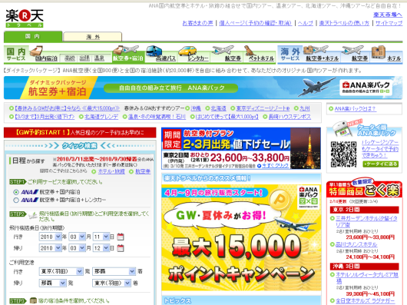Click the GW予約START red banner
Viewport: 407px width, 305px height.
tap(80, 132)
